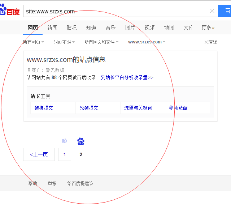Image resolution: width=231 pixels, height=204 pixels.
Task: Click blue Baidu paw icon above page 2
Action: (x=81, y=141)
